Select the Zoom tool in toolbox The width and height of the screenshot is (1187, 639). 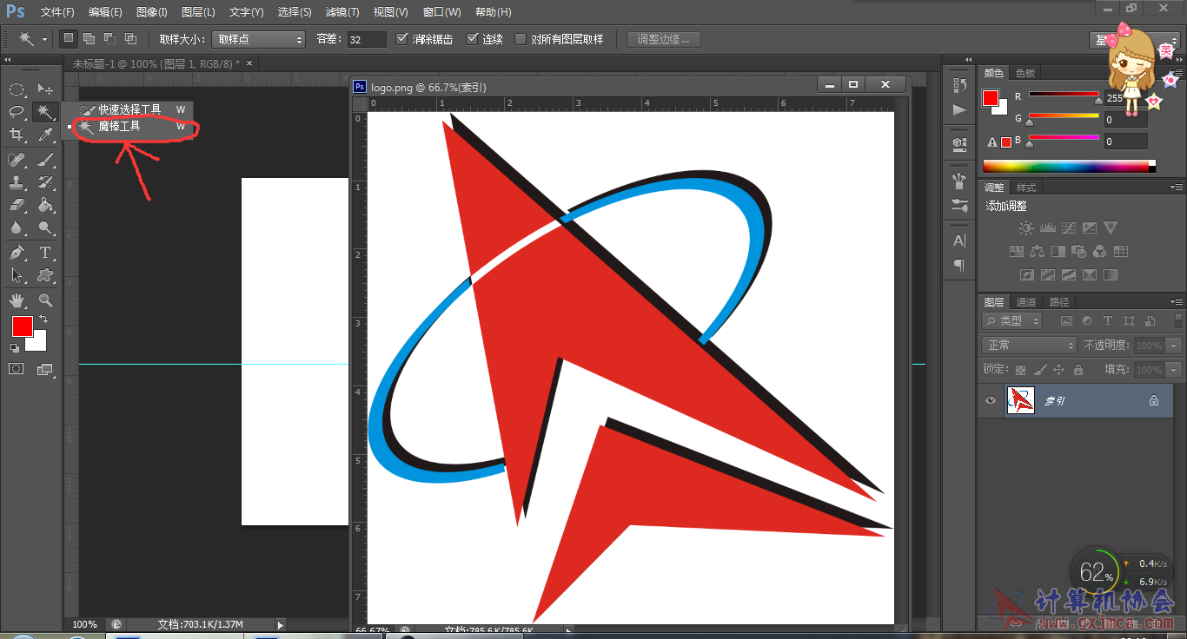(x=45, y=300)
